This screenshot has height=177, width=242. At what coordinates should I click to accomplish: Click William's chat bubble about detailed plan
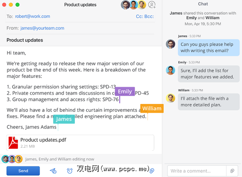point(209,102)
